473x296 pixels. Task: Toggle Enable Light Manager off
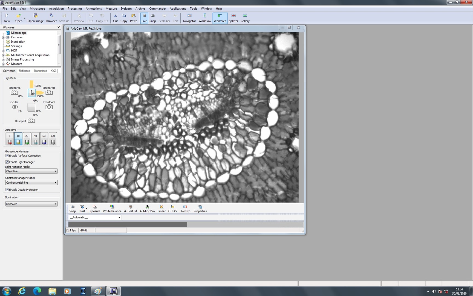pos(7,162)
